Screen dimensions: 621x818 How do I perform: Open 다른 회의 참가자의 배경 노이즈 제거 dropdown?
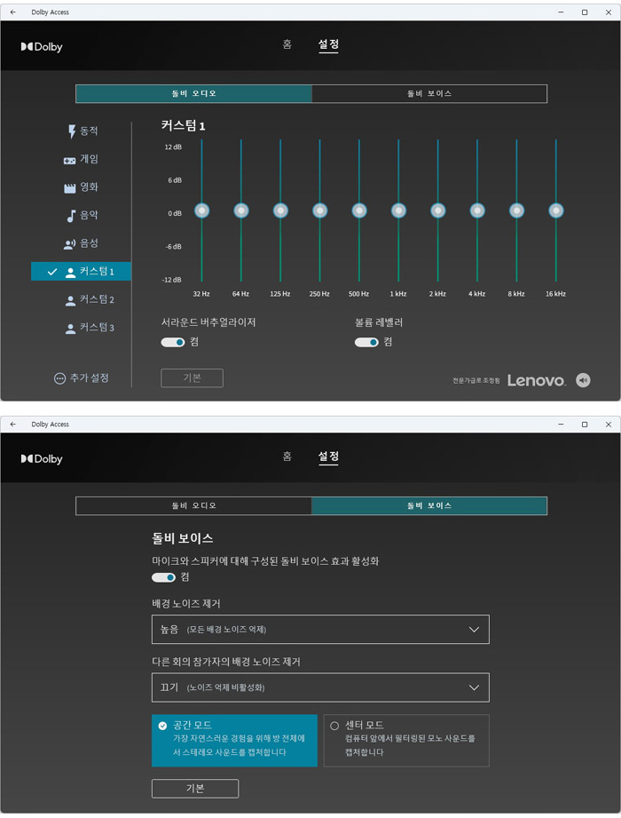pos(320,687)
